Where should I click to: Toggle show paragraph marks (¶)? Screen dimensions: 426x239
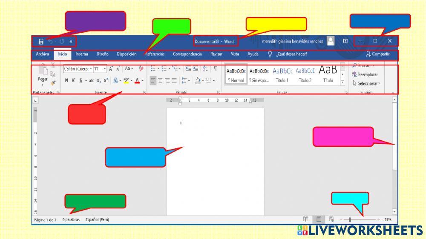[x=215, y=68]
